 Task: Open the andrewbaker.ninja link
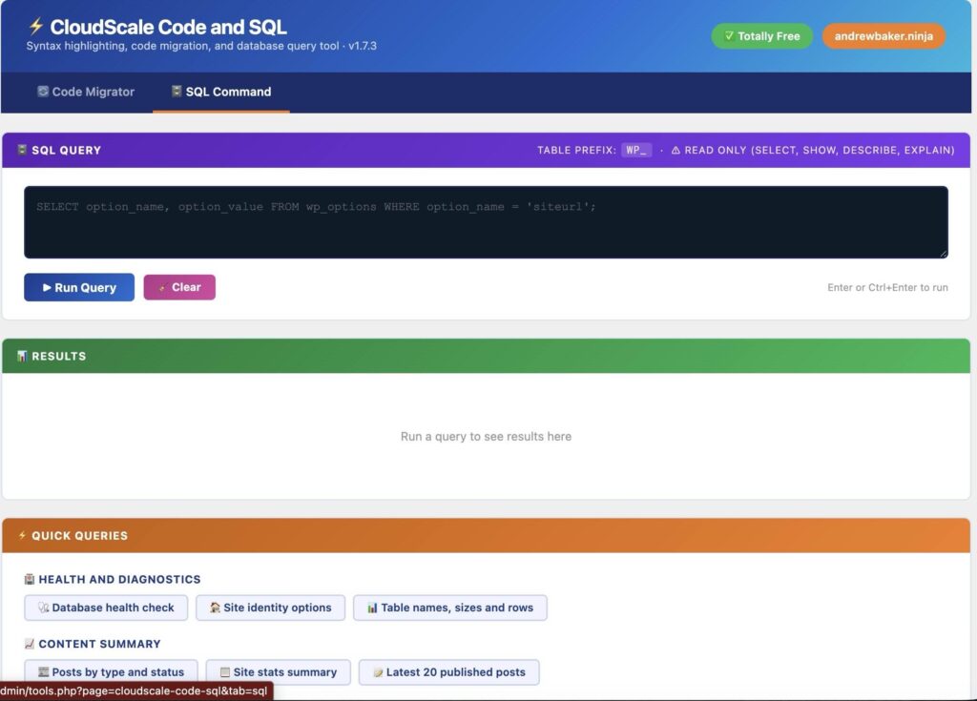click(883, 35)
